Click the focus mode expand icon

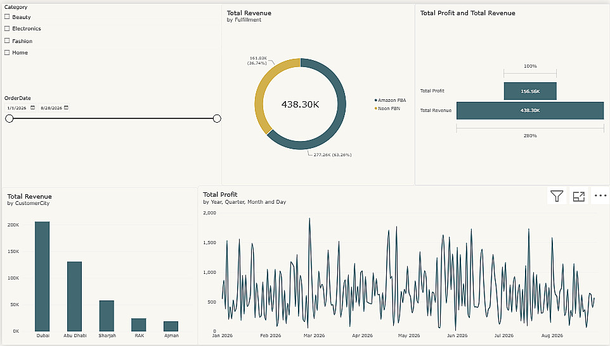point(579,196)
